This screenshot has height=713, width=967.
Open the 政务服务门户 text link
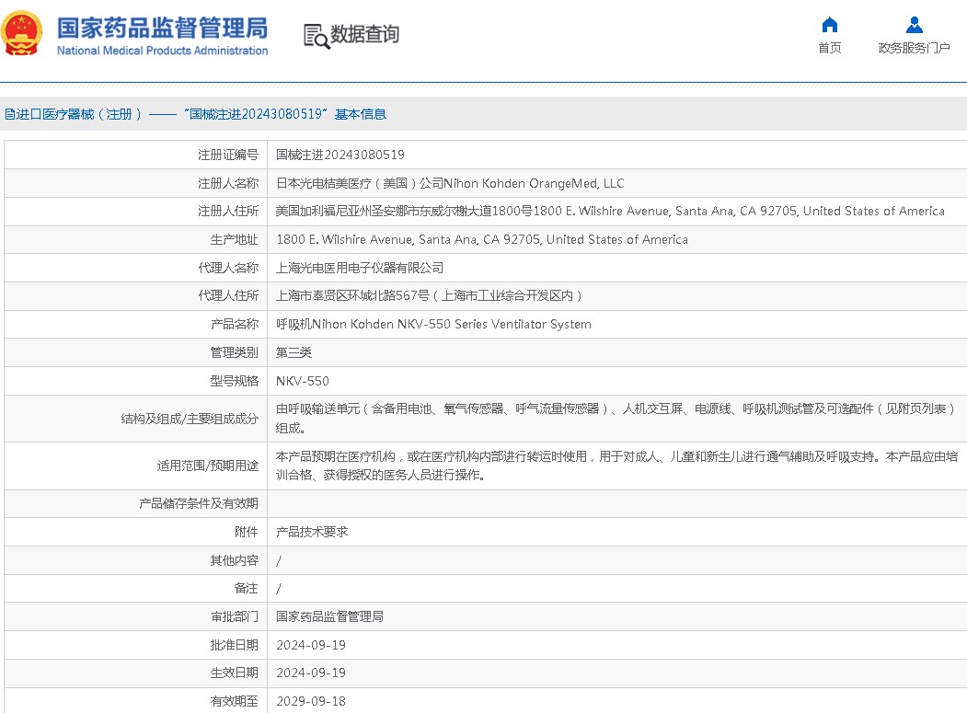(x=914, y=48)
